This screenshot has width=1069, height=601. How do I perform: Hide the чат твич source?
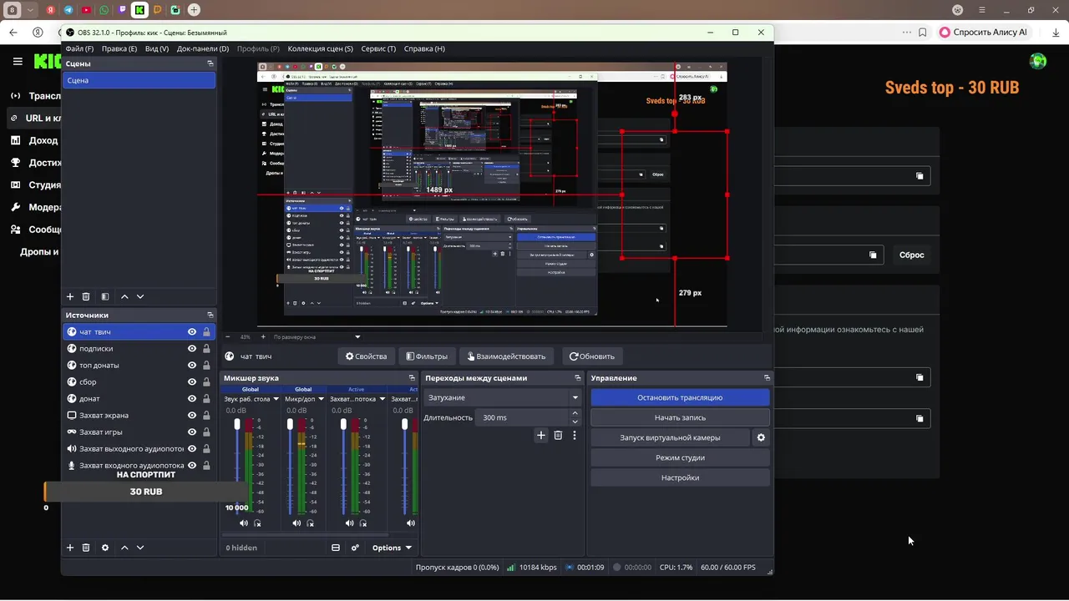[x=192, y=332]
